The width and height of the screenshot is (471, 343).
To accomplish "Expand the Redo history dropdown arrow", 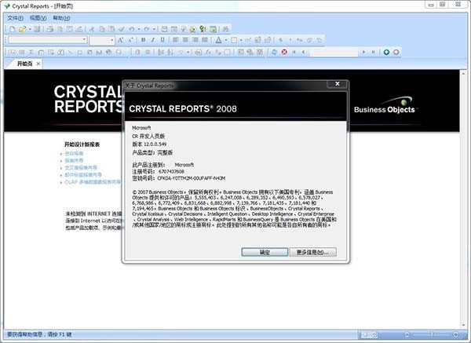I will pyautogui.click(x=154, y=29).
